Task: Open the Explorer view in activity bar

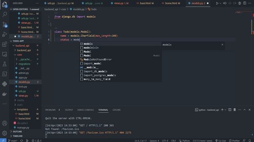Action: coord(4,4)
